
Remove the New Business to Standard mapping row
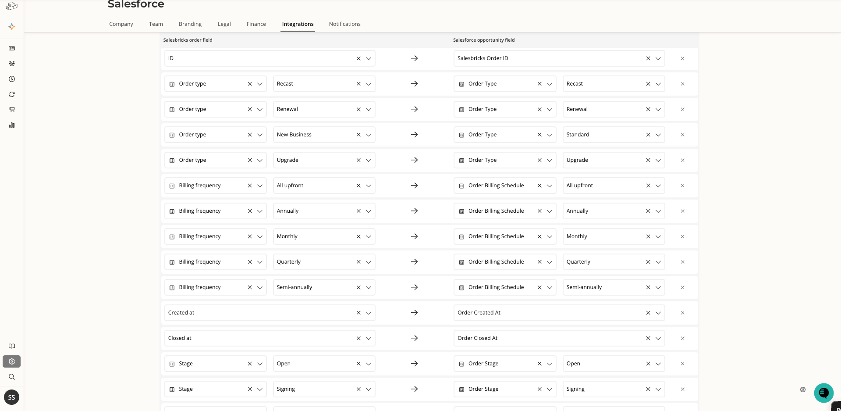(682, 135)
